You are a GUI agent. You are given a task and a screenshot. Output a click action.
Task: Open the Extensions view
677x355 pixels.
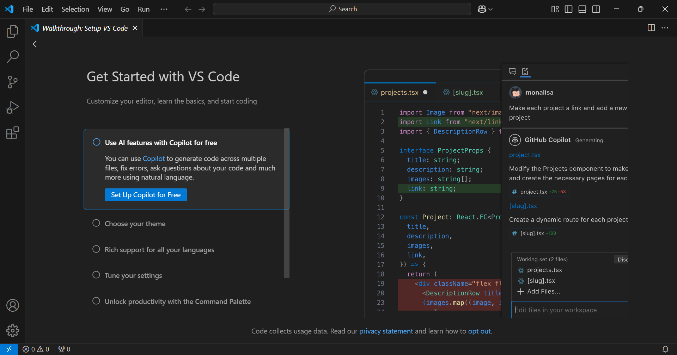[13, 133]
